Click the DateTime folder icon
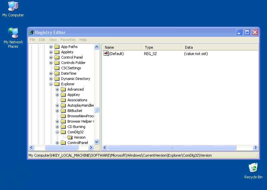Image resolution: width=267 pixels, height=190 pixels. pyautogui.click(x=57, y=73)
